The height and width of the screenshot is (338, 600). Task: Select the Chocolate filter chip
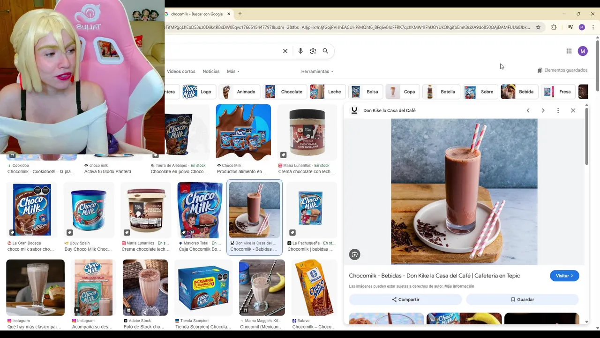coord(285,92)
